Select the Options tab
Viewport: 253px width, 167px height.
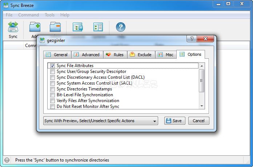tap(191, 54)
